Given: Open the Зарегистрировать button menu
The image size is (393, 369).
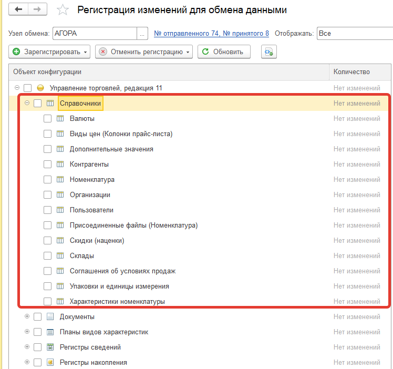Looking at the screenshot, I should click(x=49, y=52).
